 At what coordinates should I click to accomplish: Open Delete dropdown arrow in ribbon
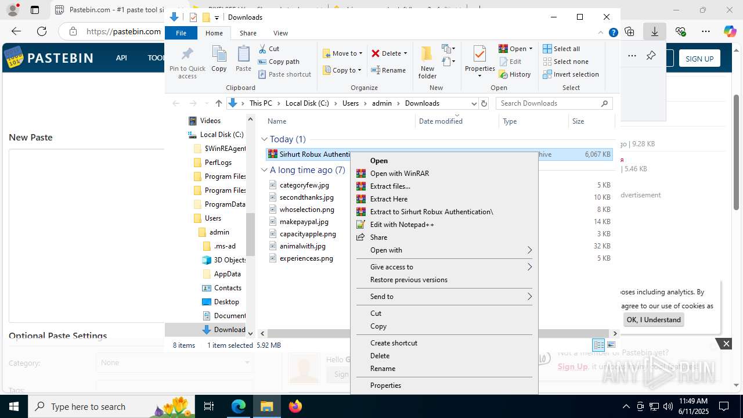pos(405,53)
